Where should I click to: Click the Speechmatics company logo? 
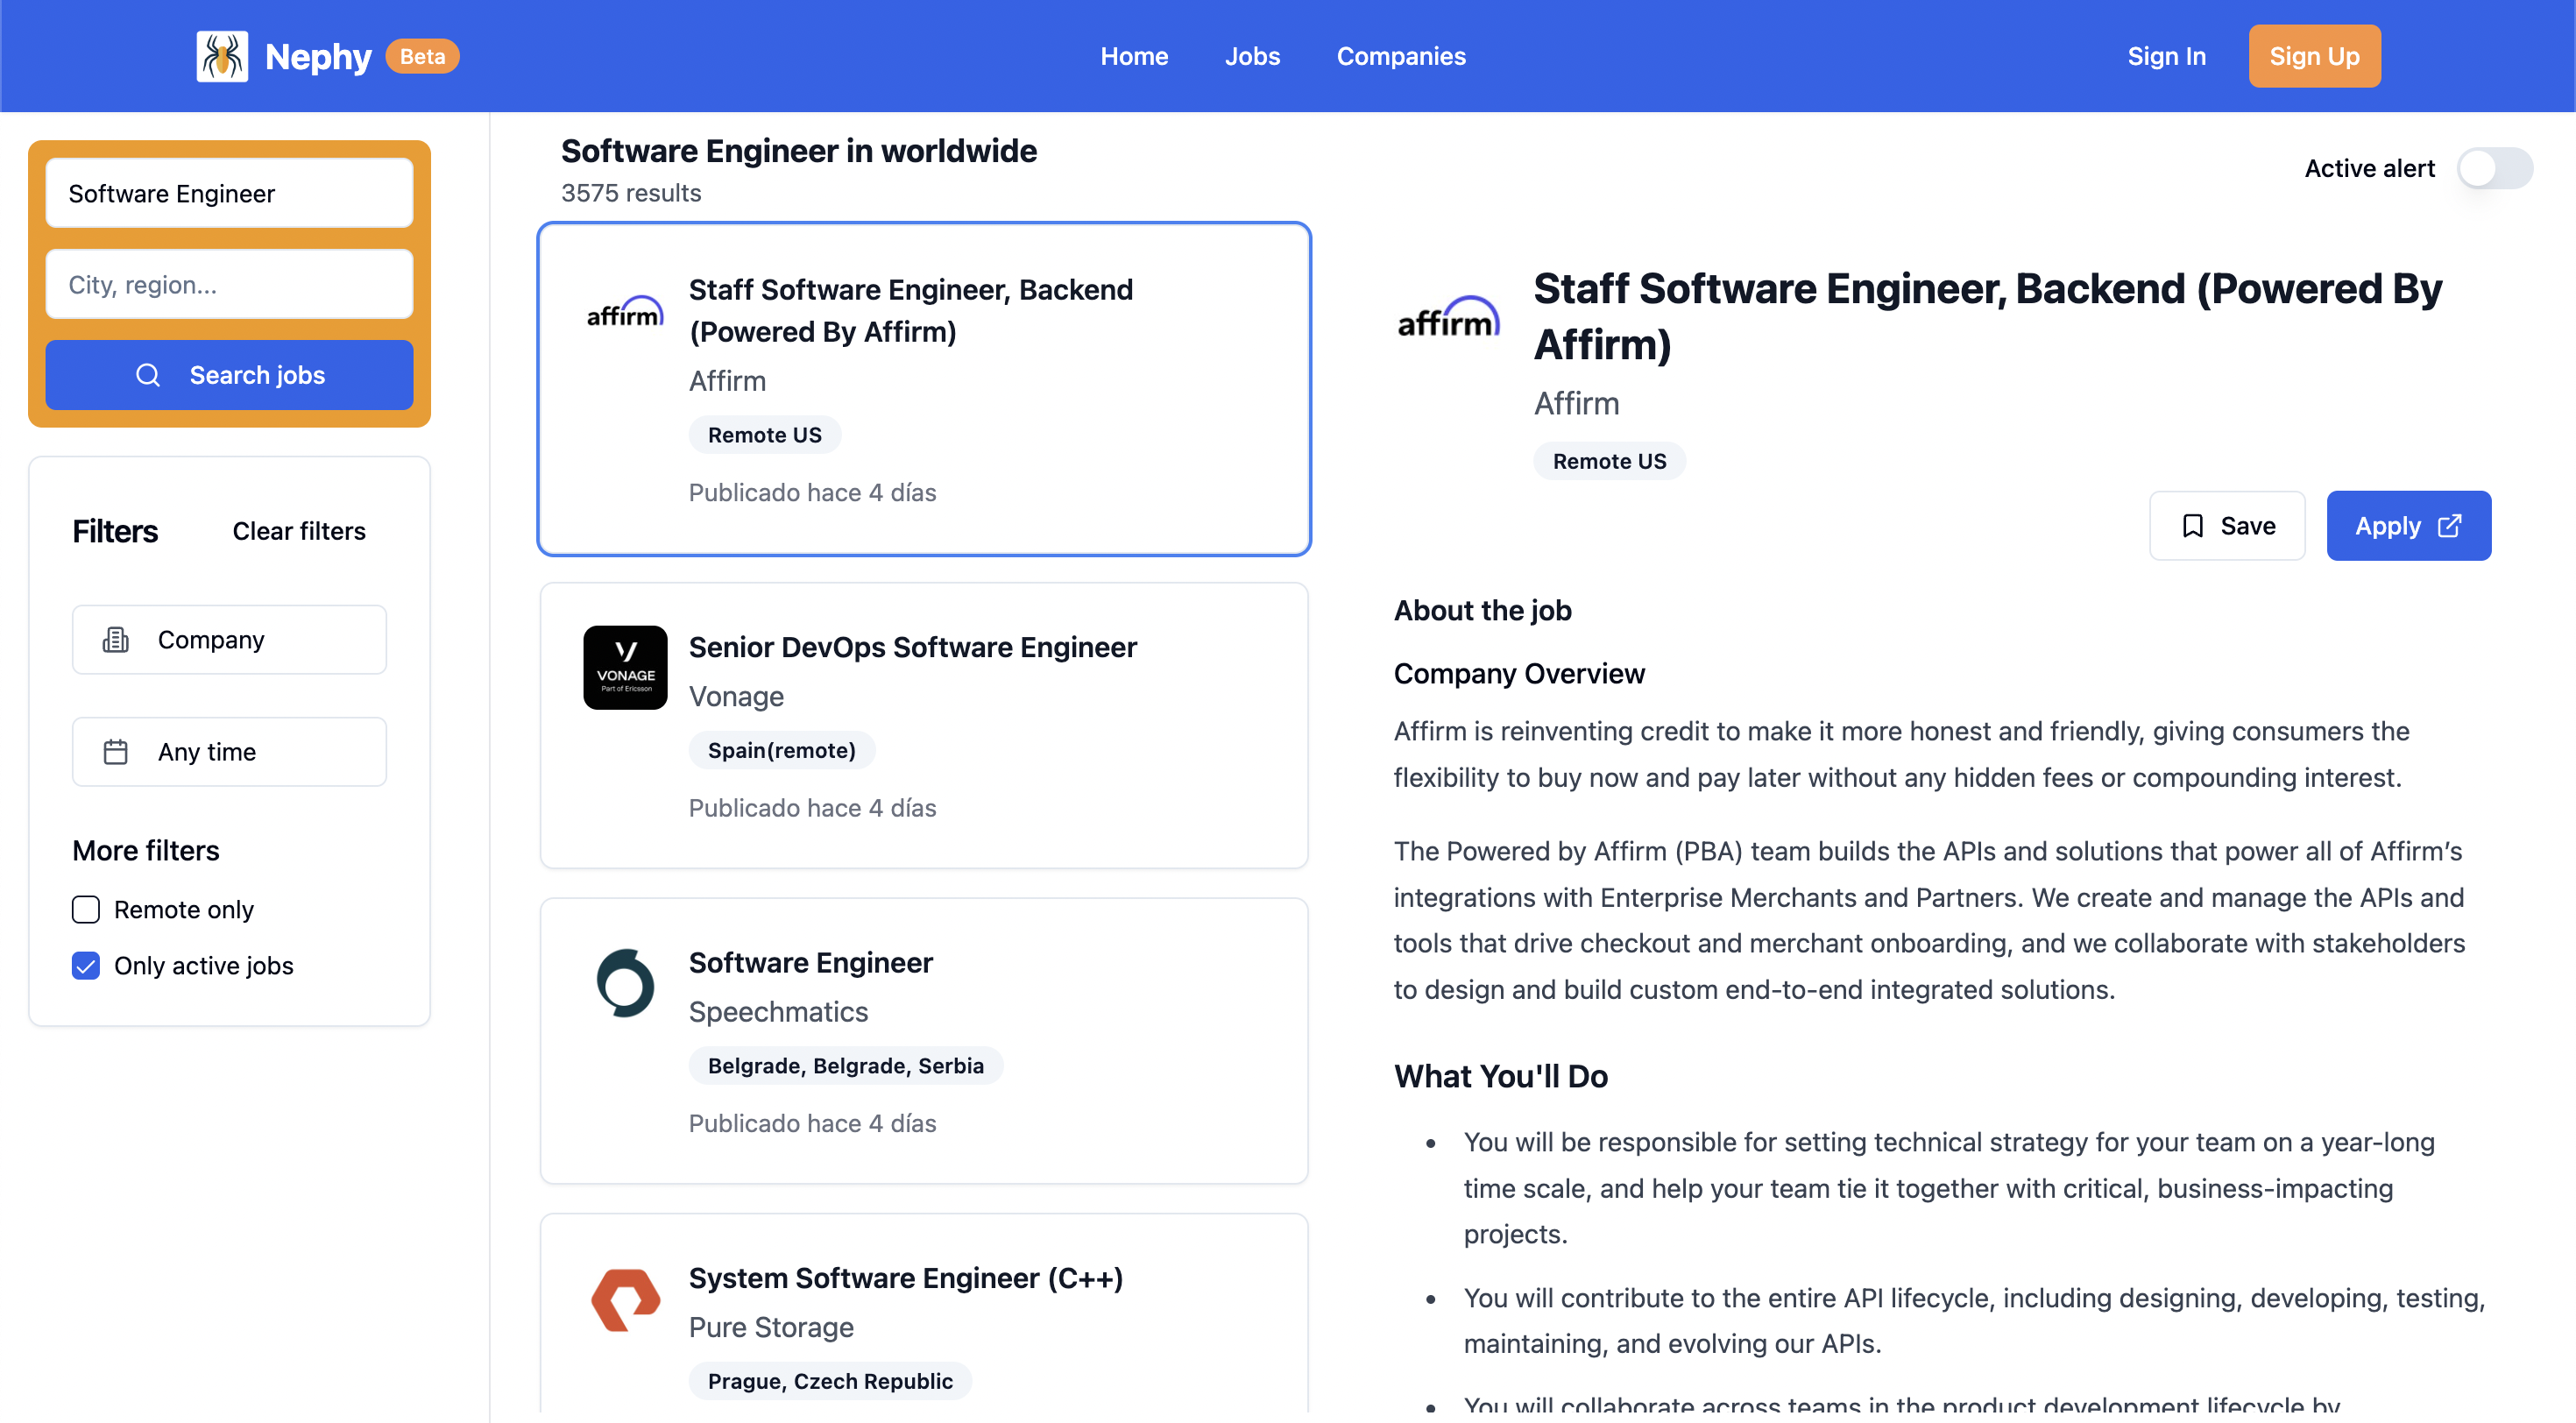coord(625,982)
